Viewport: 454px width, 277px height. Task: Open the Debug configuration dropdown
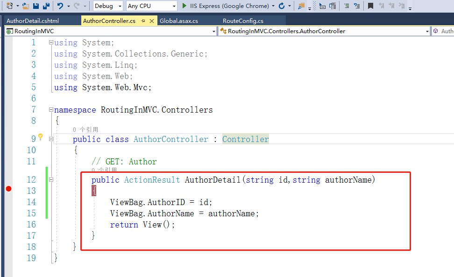108,6
